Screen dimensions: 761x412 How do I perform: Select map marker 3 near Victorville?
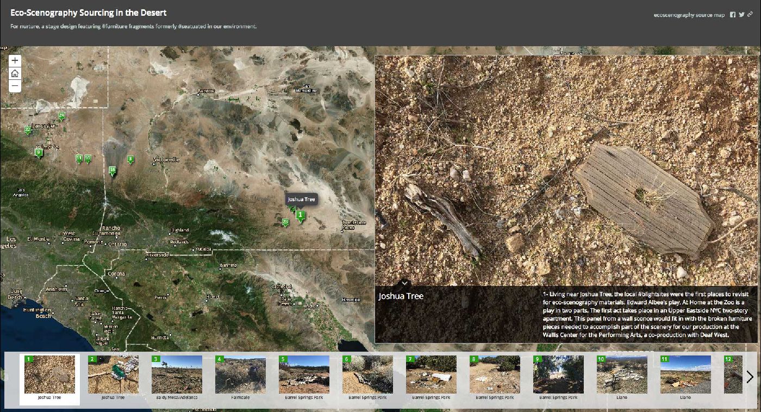[130, 159]
